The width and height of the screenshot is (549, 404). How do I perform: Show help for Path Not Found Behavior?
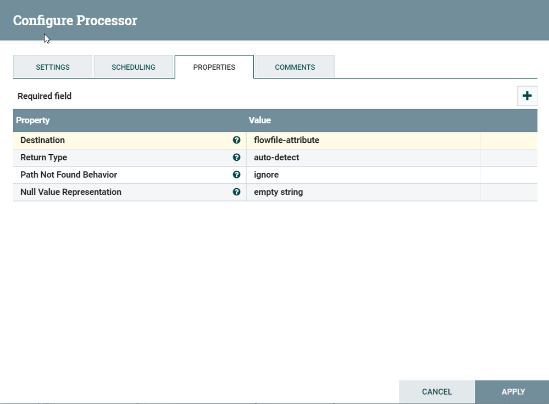(237, 175)
